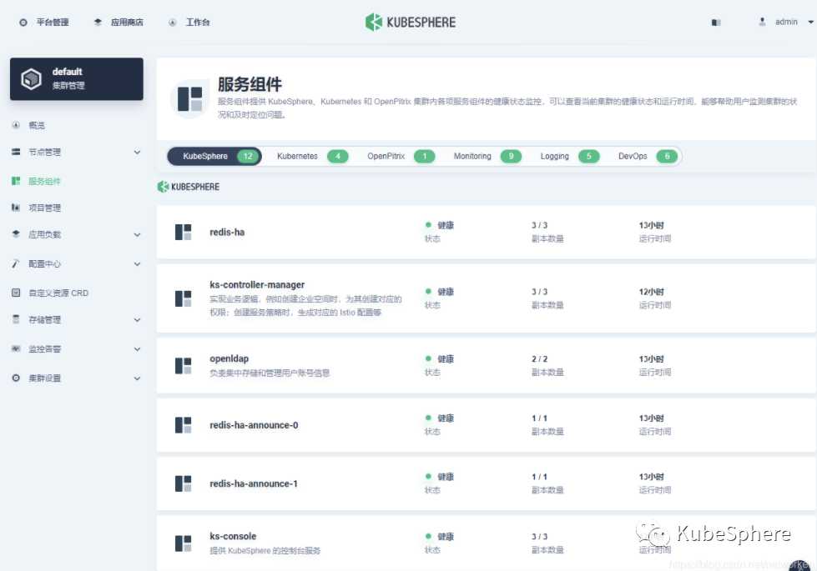The height and width of the screenshot is (571, 817).
Task: Click the 应用商店 icon in the top bar
Action: 99,22
